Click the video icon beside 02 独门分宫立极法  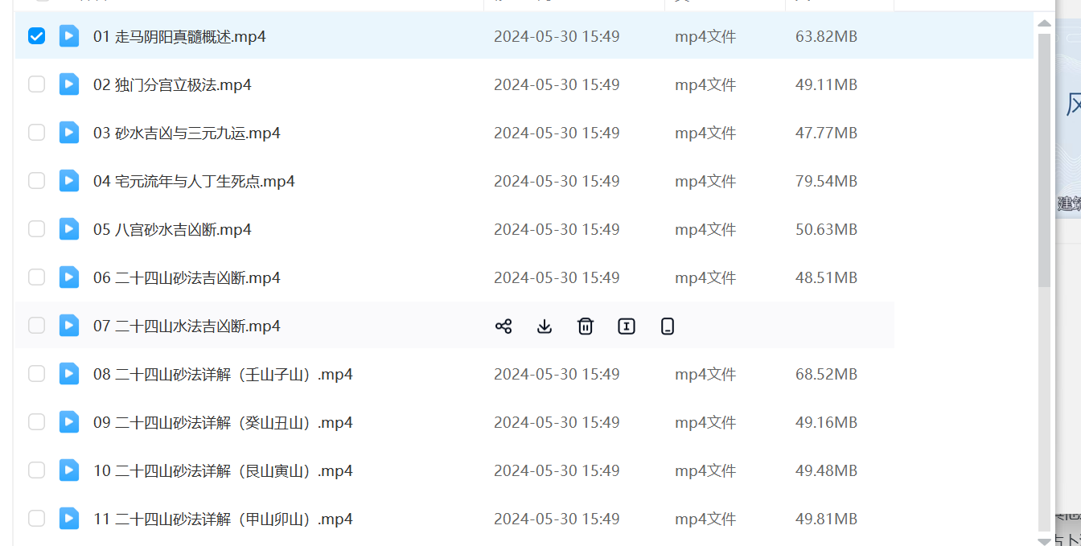click(x=69, y=84)
